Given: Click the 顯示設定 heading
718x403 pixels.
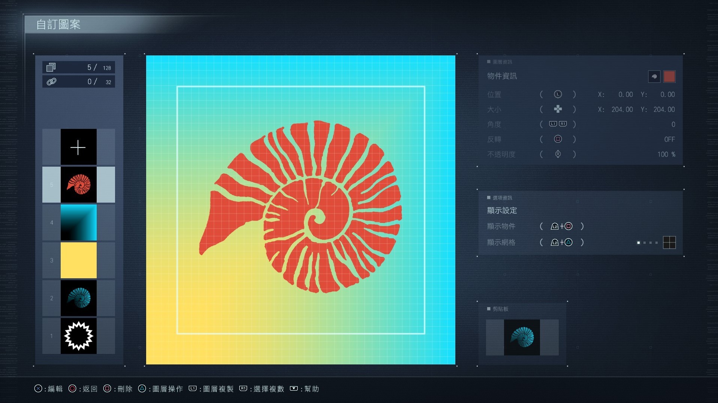Looking at the screenshot, I should tap(502, 210).
